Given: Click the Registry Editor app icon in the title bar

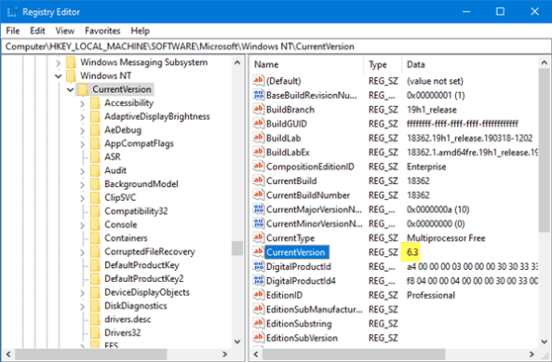Looking at the screenshot, I should 11,11.
